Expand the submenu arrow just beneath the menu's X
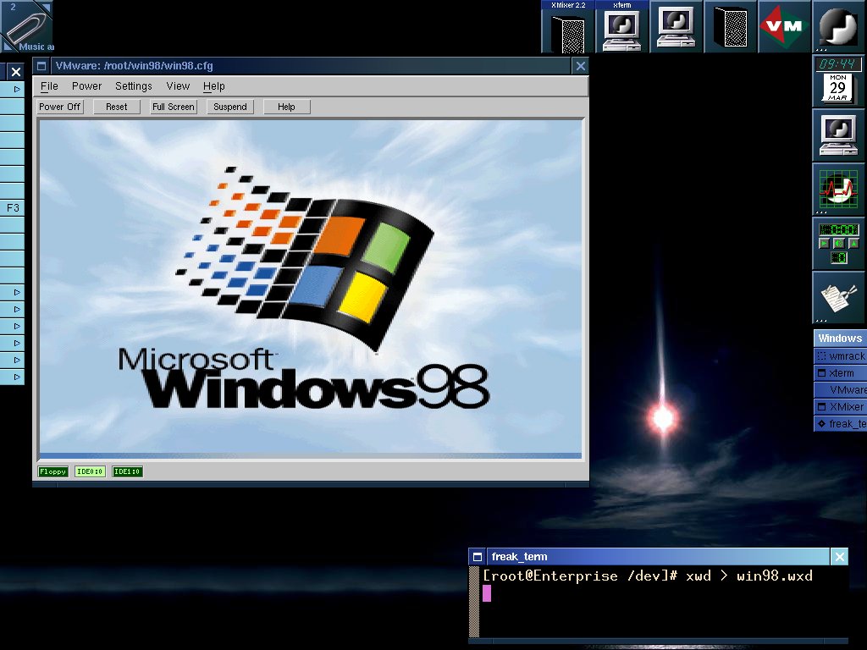The height and width of the screenshot is (650, 867). (17, 89)
